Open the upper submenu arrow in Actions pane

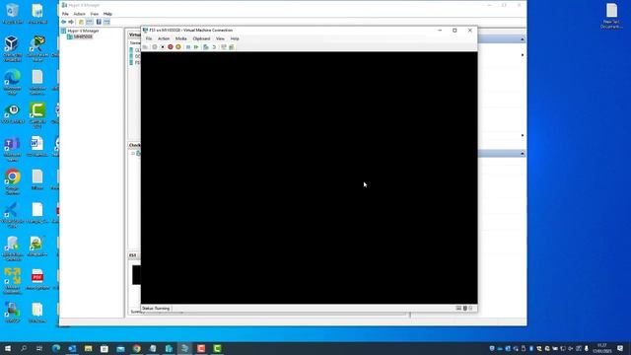pos(523,55)
